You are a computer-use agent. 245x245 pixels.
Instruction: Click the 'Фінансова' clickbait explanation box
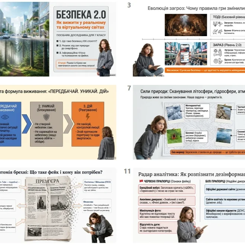[97, 206]
